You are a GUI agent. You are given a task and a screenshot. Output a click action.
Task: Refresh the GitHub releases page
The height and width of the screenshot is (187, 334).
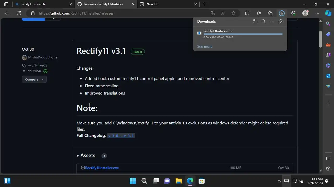(19, 13)
